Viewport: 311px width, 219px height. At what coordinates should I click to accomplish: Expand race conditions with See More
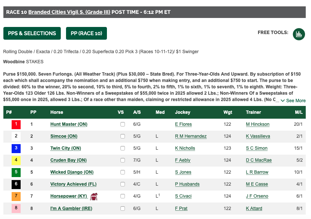click(293, 101)
